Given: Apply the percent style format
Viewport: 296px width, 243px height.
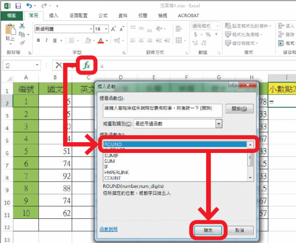Looking at the screenshot, I should (208, 34).
